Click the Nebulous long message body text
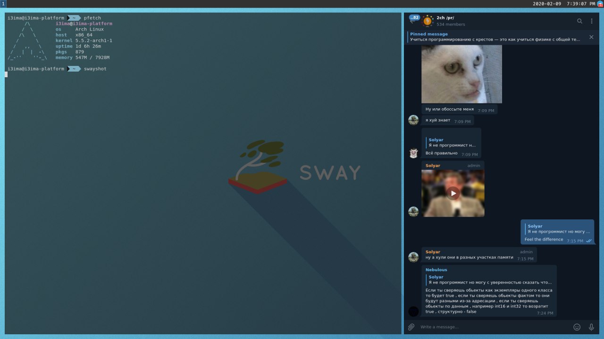The width and height of the screenshot is (604, 339). point(489,301)
